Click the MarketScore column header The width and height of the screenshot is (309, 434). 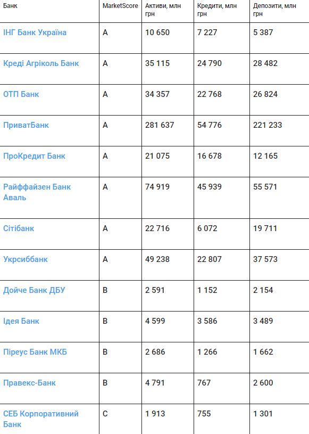pyautogui.click(x=120, y=6)
